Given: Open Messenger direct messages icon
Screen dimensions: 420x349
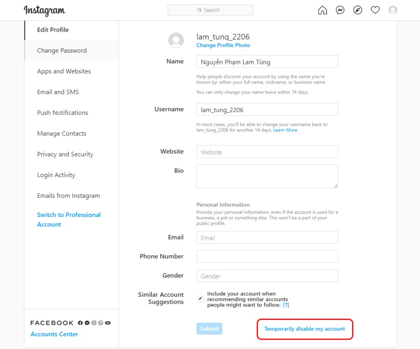Looking at the screenshot, I should 340,10.
